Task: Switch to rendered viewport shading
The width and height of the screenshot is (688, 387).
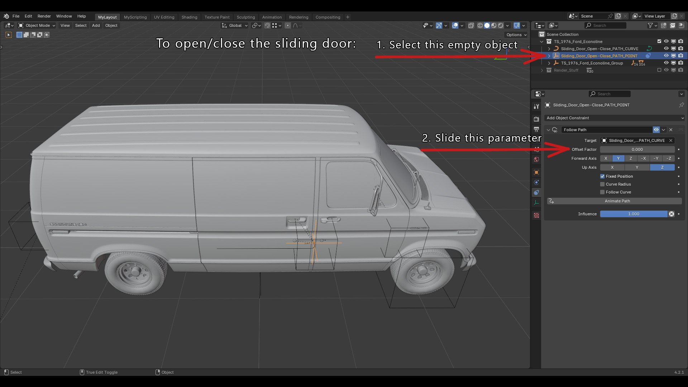Action: pyautogui.click(x=501, y=25)
